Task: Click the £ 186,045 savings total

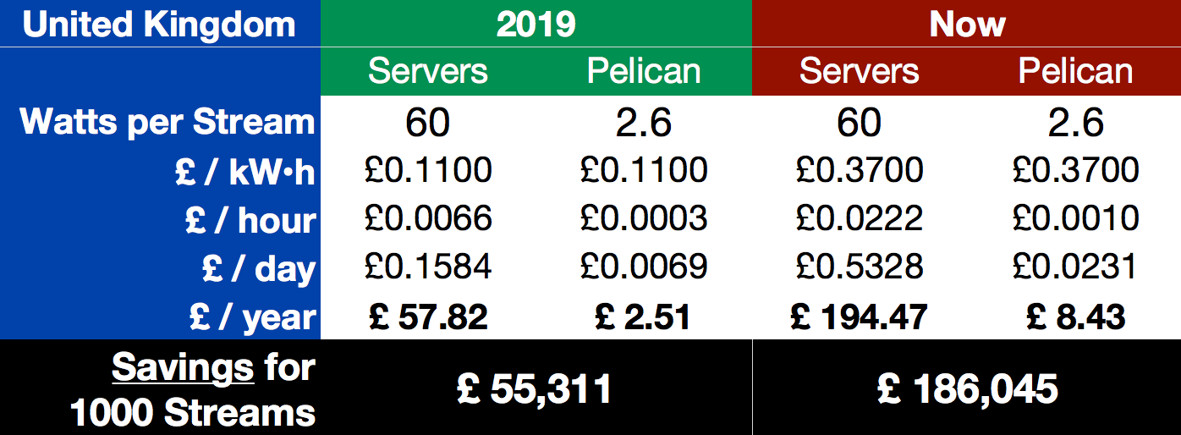Action: (x=968, y=389)
